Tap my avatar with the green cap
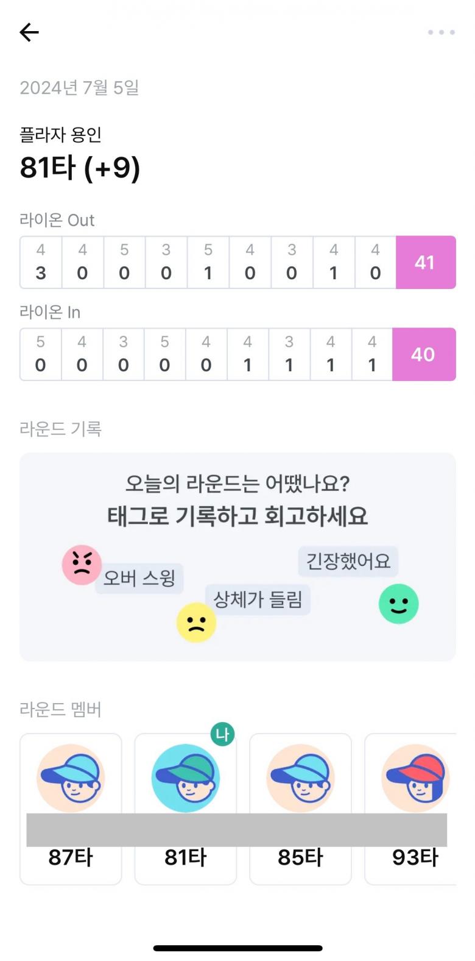The width and height of the screenshot is (475, 961). [x=185, y=778]
